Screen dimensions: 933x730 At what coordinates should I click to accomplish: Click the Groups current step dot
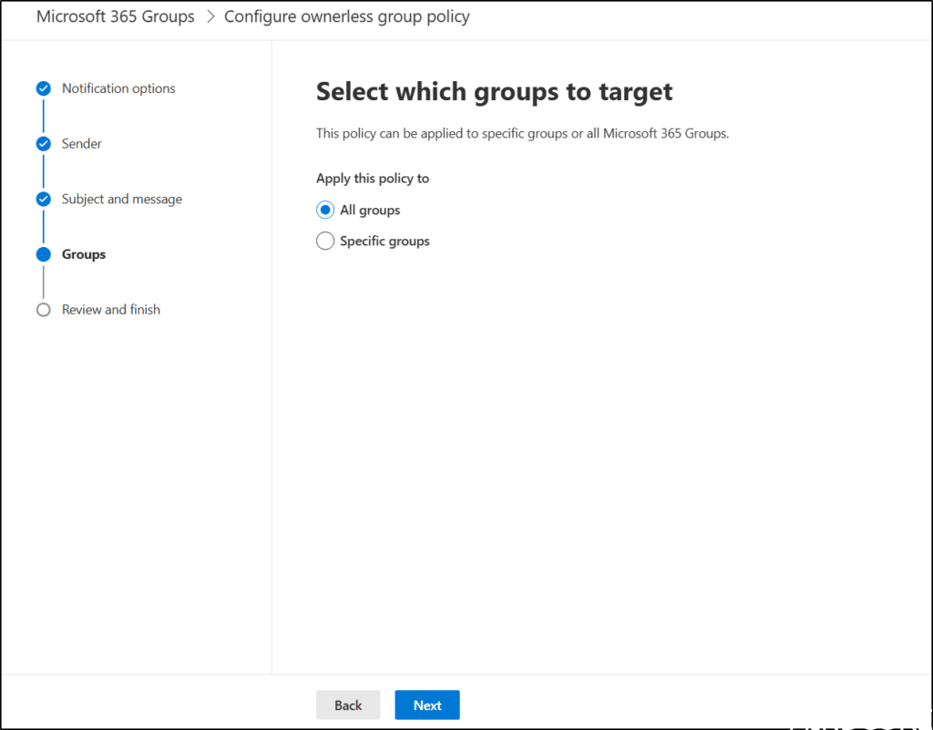(x=43, y=255)
